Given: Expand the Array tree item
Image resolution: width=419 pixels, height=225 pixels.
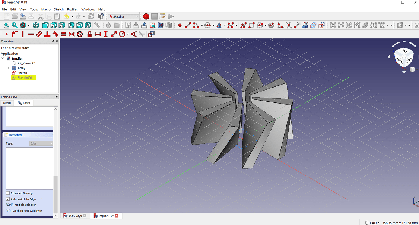Looking at the screenshot, I should tap(9, 68).
